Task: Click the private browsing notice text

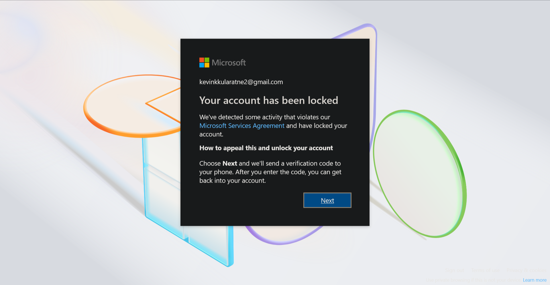Action: [x=473, y=280]
